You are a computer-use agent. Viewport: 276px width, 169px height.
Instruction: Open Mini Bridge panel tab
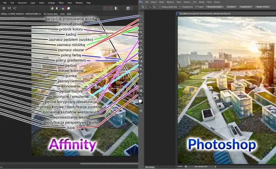pos(150,167)
